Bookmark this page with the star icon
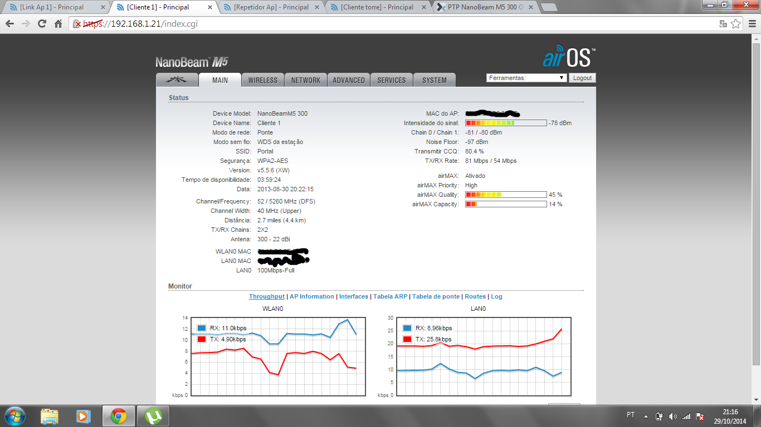Viewport: 761px width, 427px height. (x=735, y=24)
